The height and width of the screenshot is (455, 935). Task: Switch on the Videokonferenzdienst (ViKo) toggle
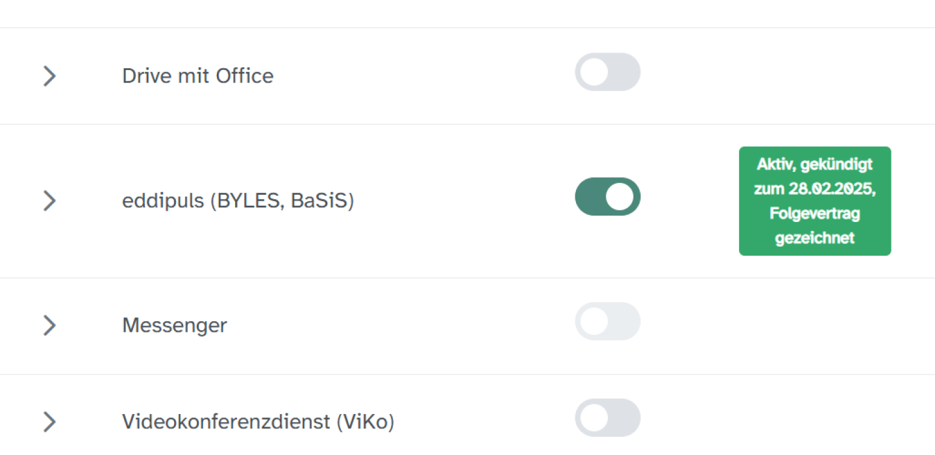pos(607,418)
